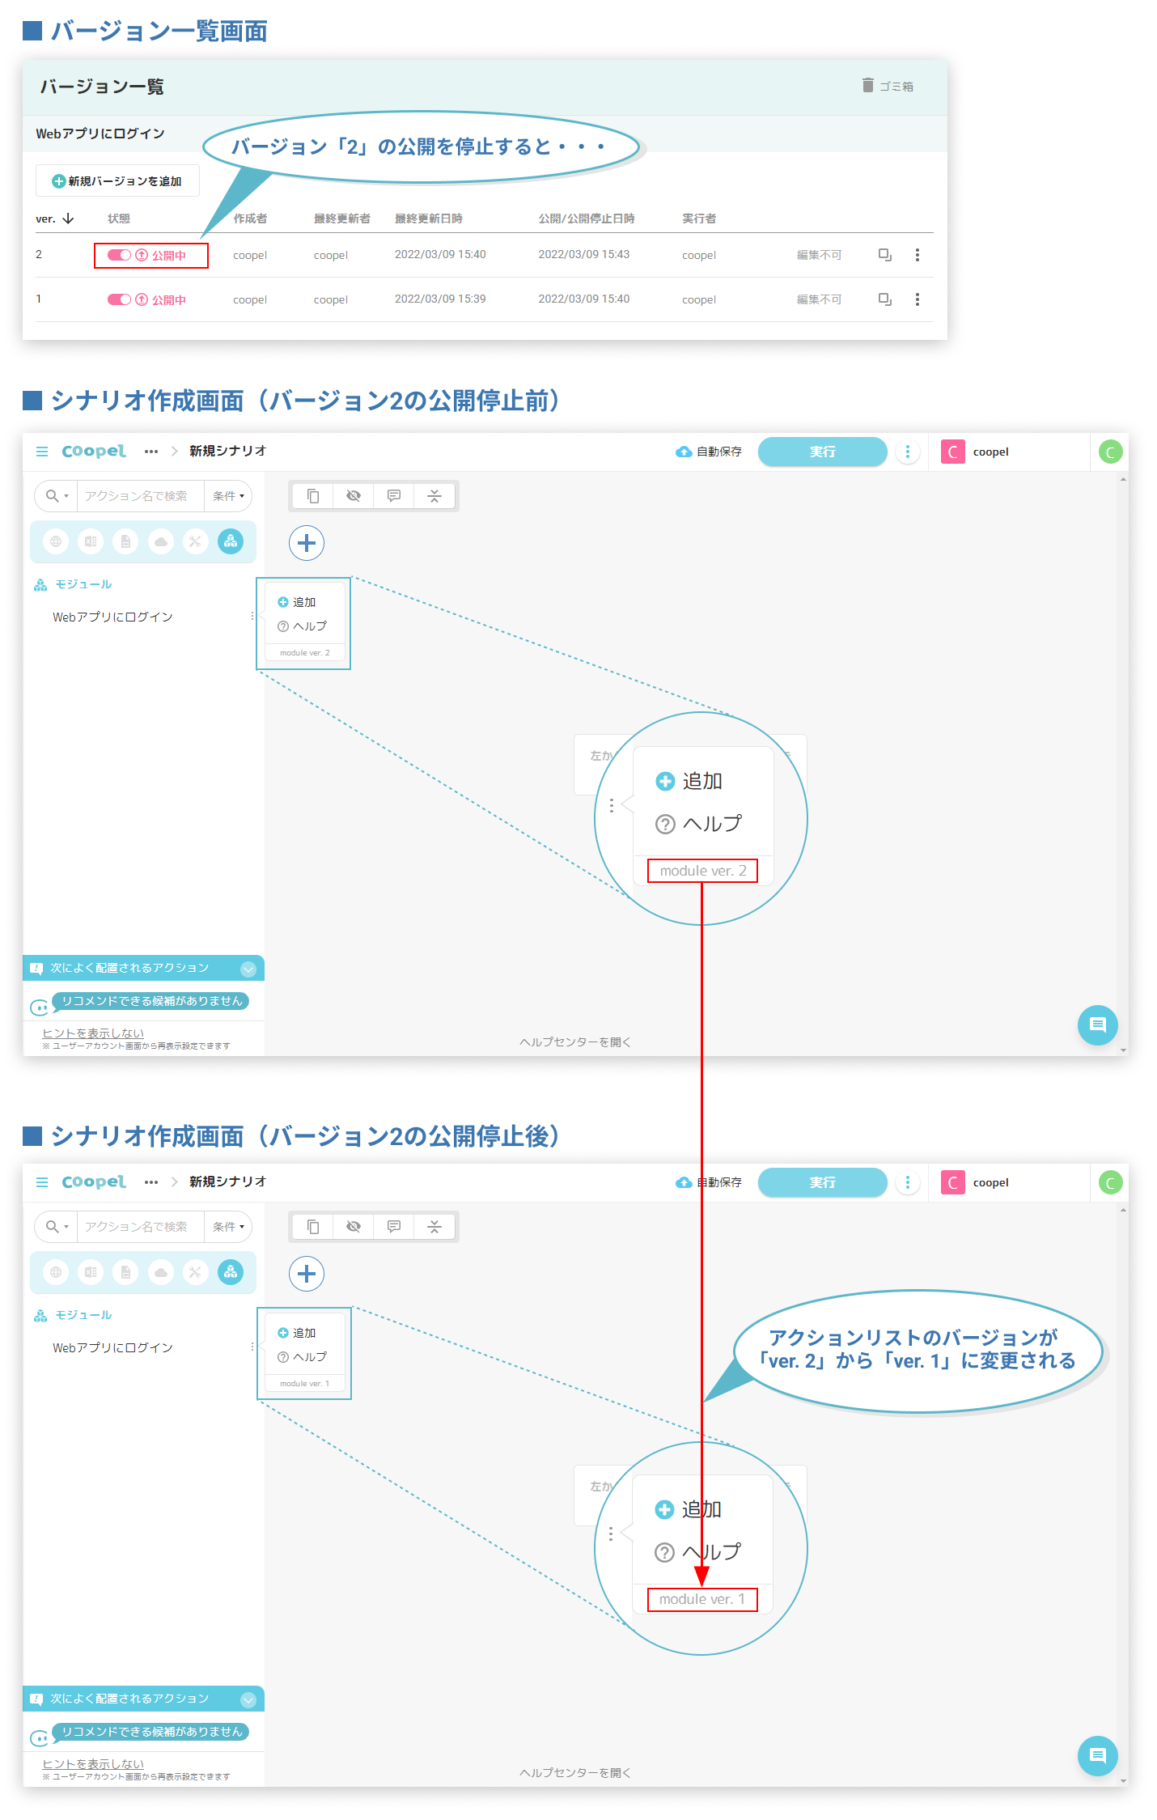Toggle hide eye-slash icon in 公開停止後 screen
Screen dimensions: 1157x1820
click(354, 1227)
